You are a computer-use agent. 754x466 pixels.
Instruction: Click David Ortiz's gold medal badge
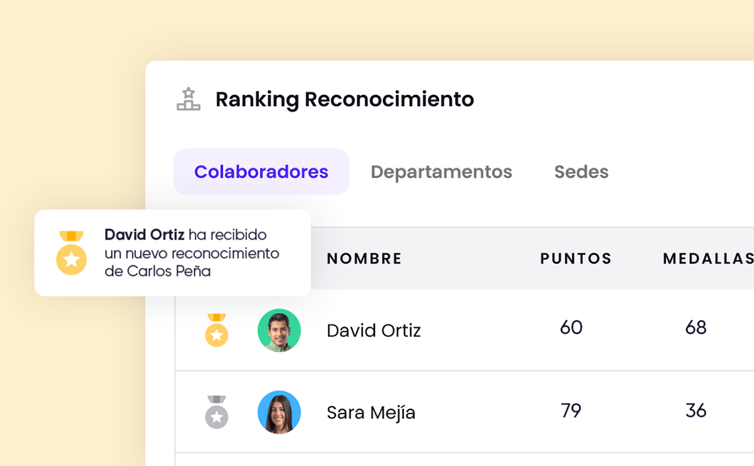pyautogui.click(x=216, y=330)
